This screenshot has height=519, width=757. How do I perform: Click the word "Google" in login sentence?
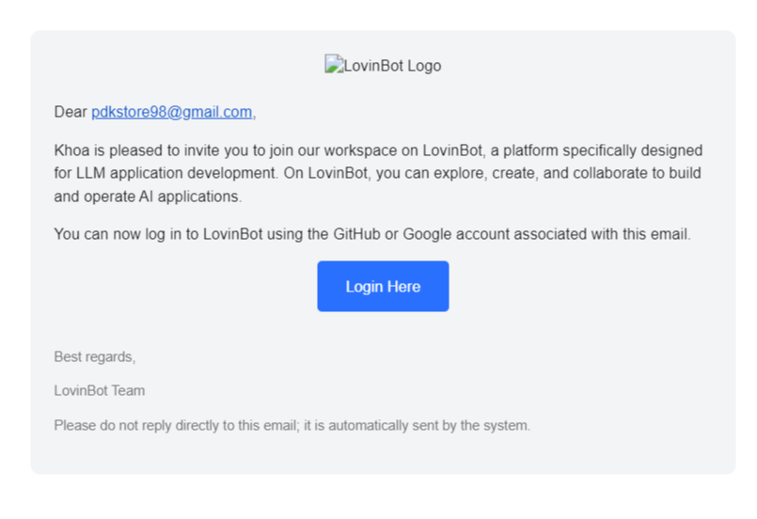point(428,234)
